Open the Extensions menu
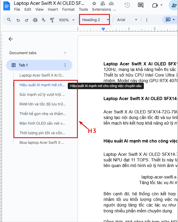 tap(101, 10)
